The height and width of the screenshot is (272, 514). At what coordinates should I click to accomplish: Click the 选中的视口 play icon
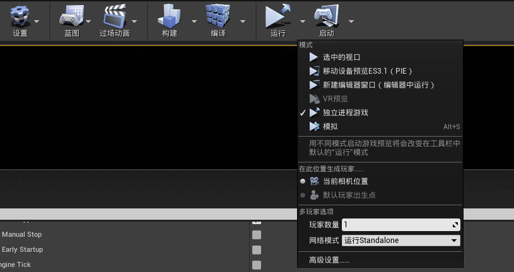pos(314,57)
